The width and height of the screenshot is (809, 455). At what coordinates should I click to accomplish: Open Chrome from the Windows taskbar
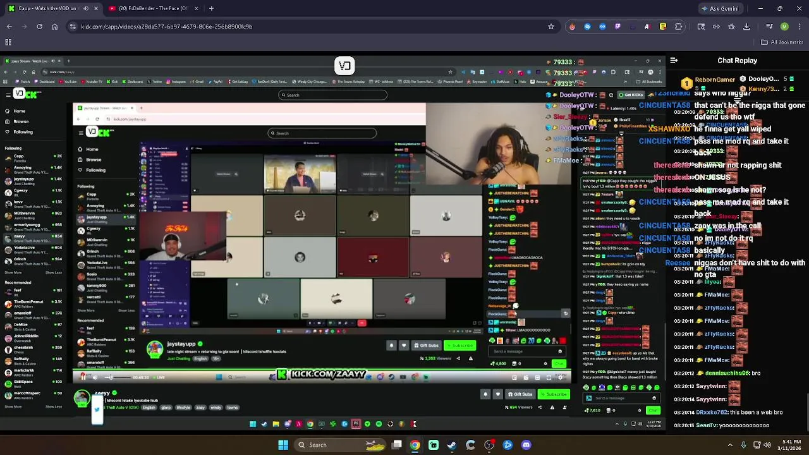point(415,445)
